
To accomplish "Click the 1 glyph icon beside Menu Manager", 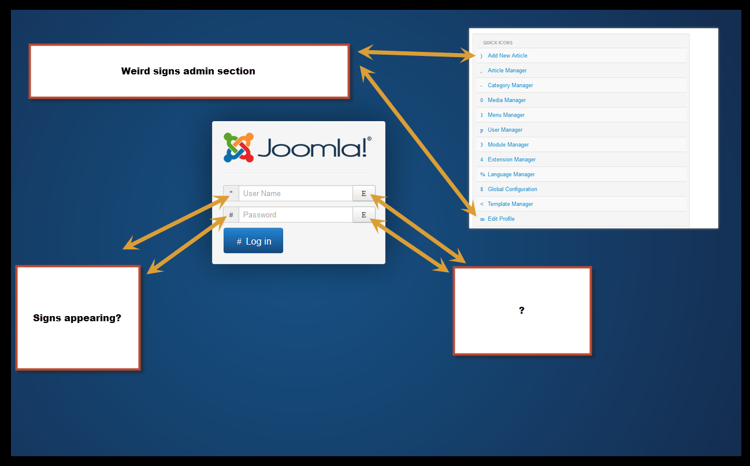I will pos(482,115).
